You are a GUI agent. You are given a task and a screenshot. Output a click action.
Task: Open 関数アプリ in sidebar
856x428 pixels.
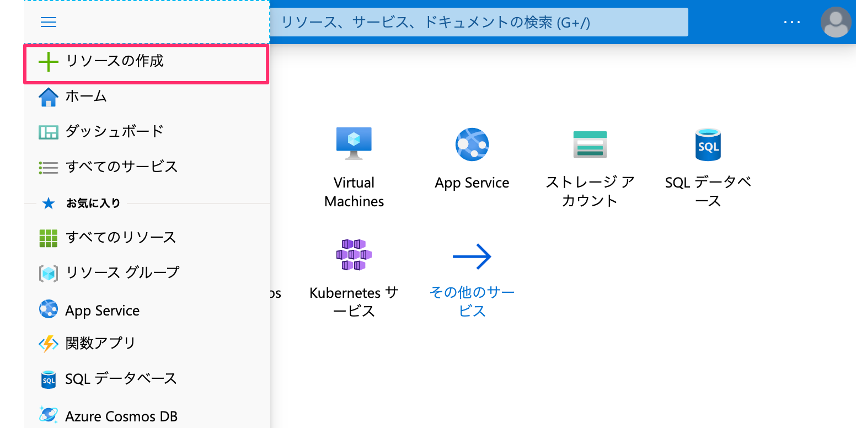point(100,343)
